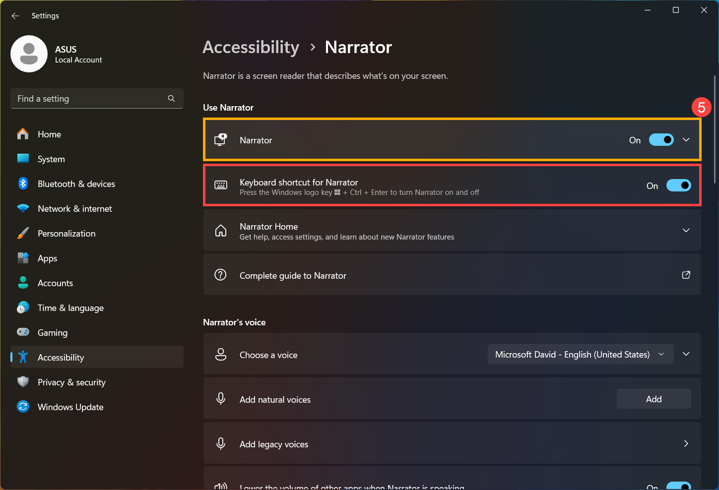Open Time & language settings
Image resolution: width=719 pixels, height=490 pixels.
coord(97,307)
